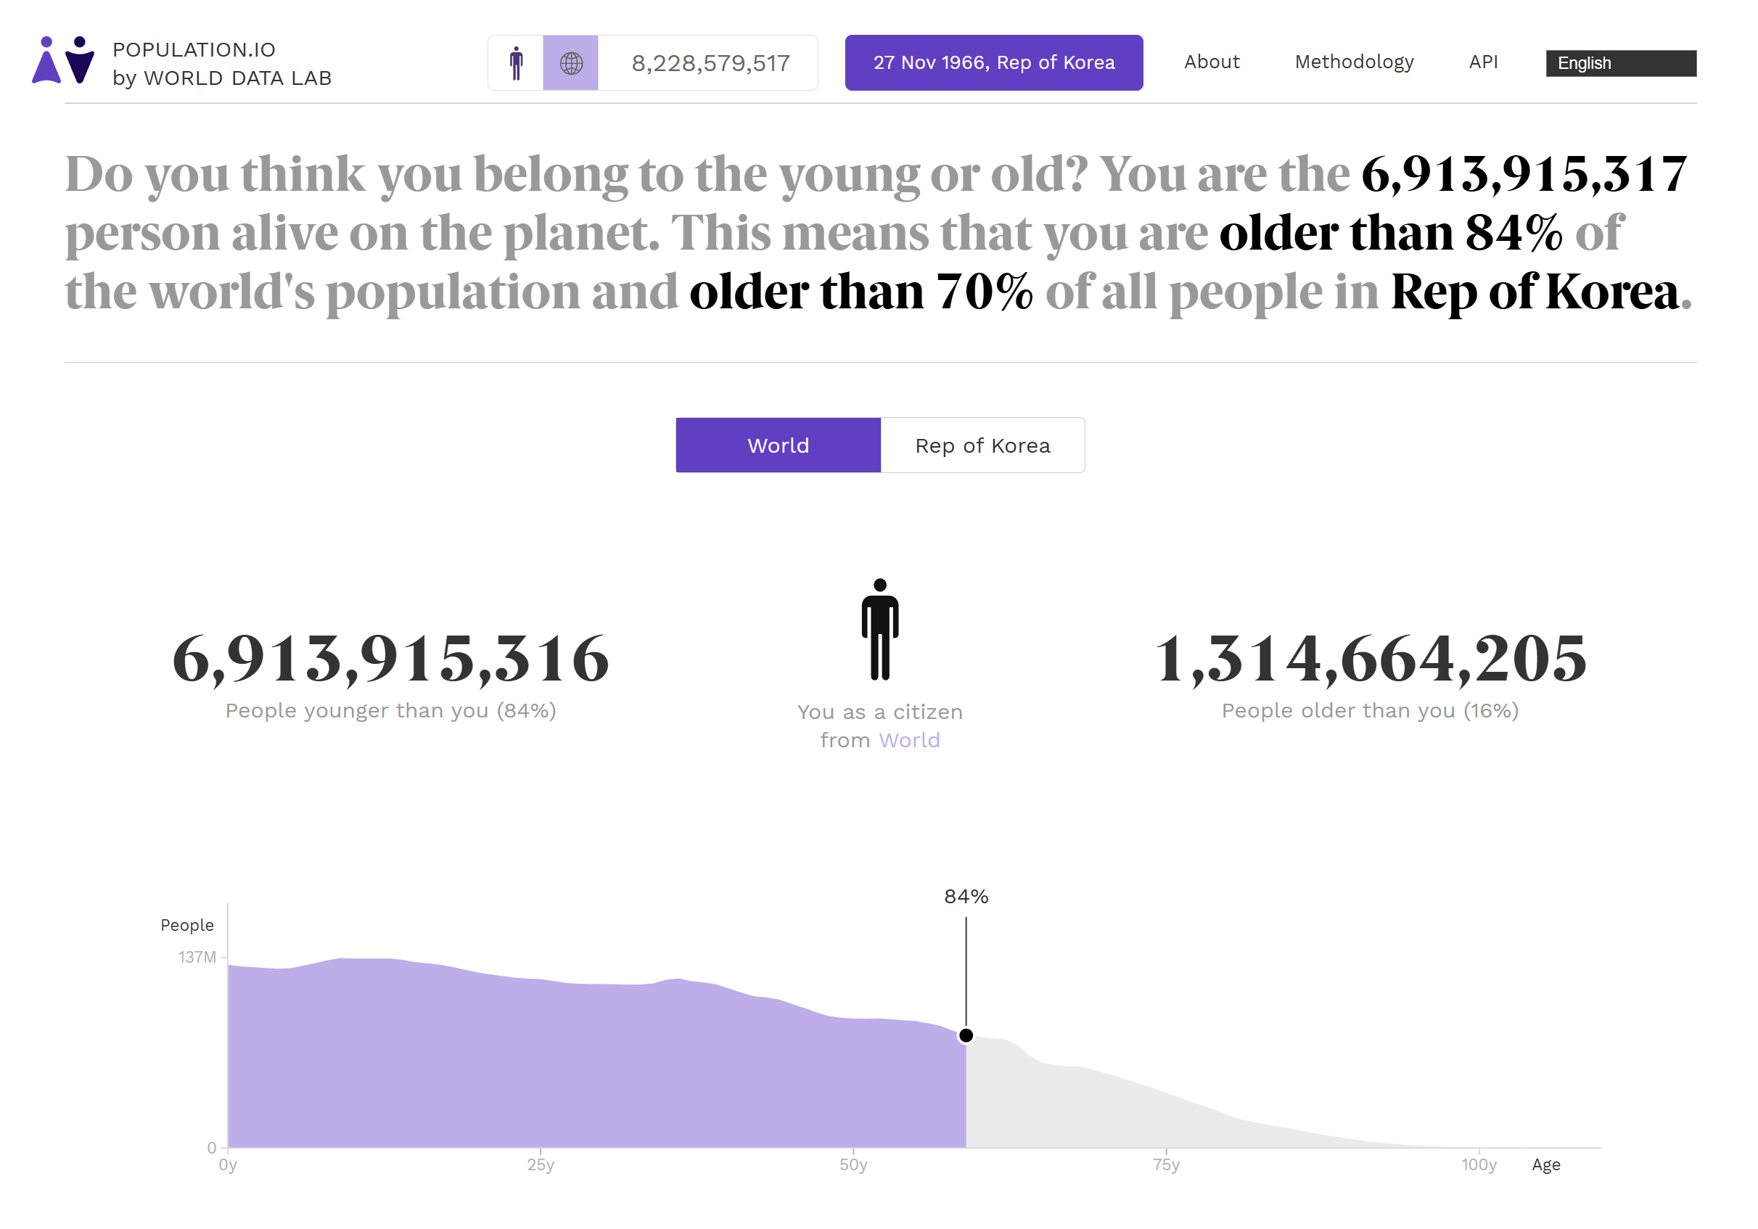The width and height of the screenshot is (1758, 1229).
Task: Go to the Methodology page
Action: coord(1354,62)
